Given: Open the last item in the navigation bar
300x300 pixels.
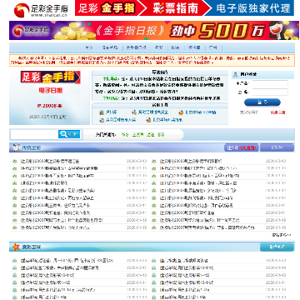Looking at the screenshot, I should [212, 47].
